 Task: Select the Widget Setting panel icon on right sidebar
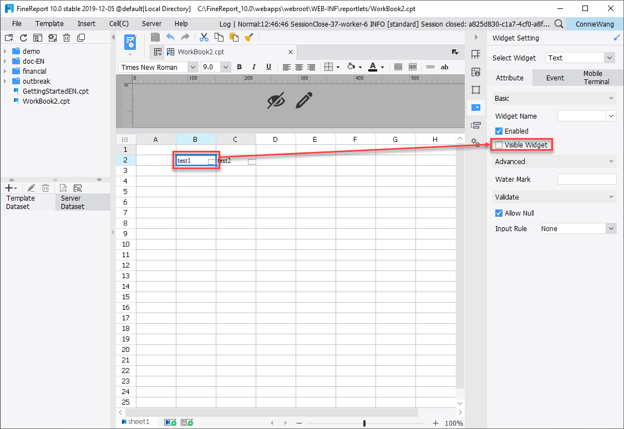coord(476,107)
